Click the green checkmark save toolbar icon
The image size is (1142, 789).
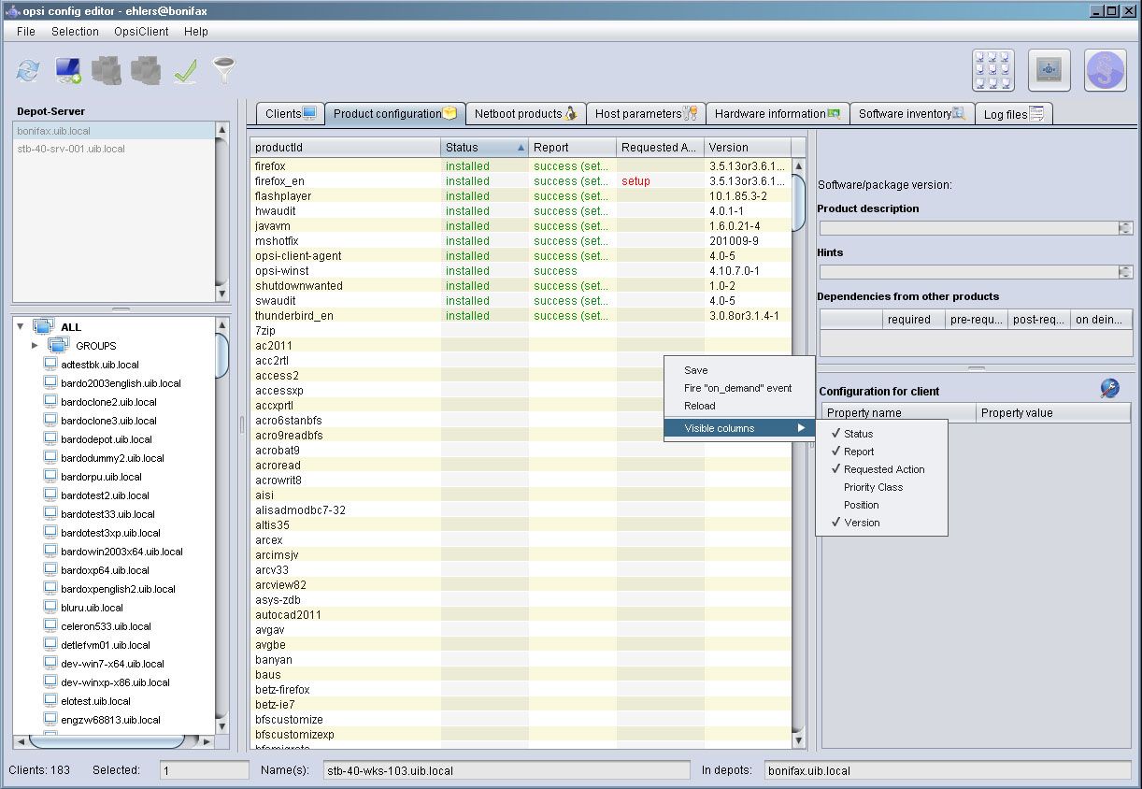185,71
